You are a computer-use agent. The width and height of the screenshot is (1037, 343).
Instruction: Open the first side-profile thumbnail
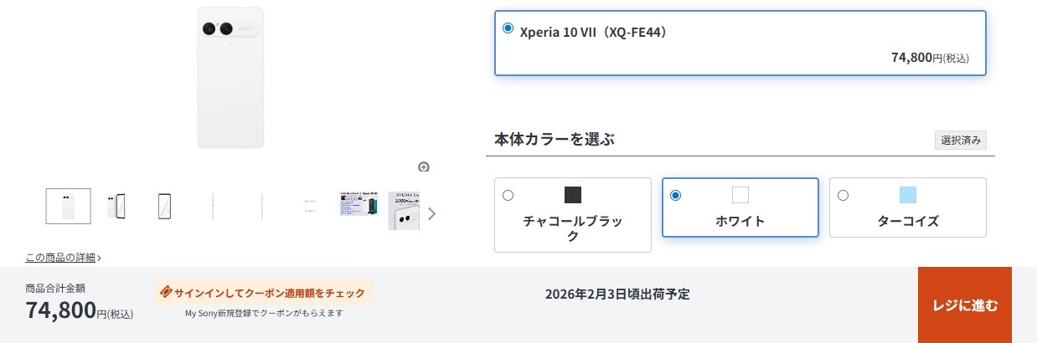click(x=214, y=206)
